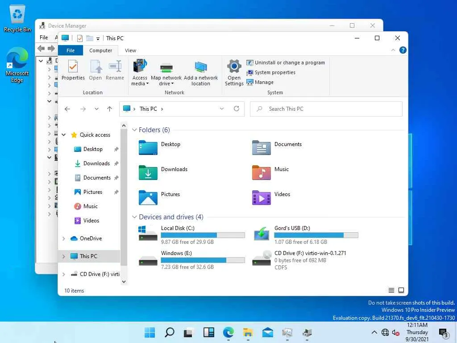Select Pictures under Quick access

(92, 192)
